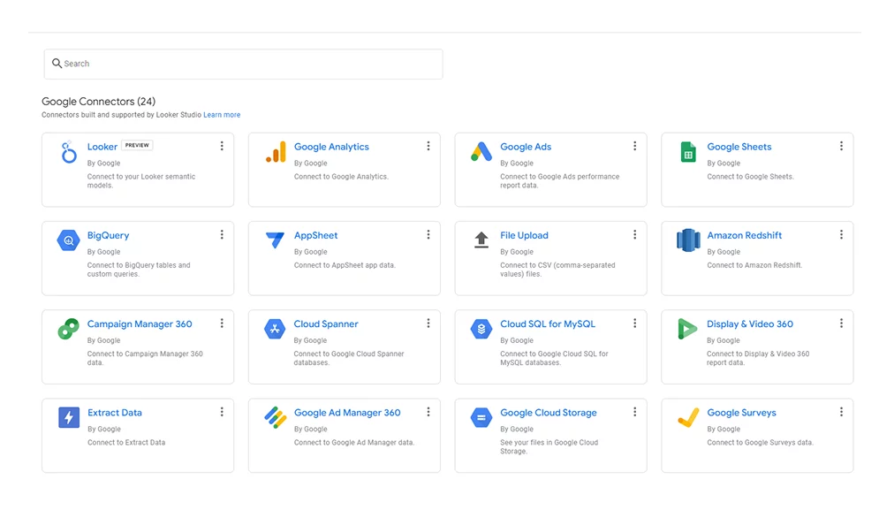Open three-dot menu on Cloud SQL for MySQL card
The height and width of the screenshot is (510, 879).
634,324
